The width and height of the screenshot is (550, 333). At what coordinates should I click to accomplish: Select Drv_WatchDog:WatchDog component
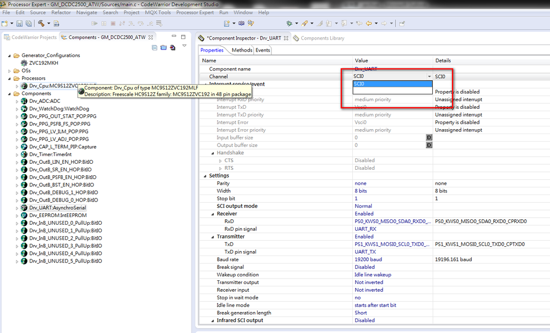coord(59,109)
